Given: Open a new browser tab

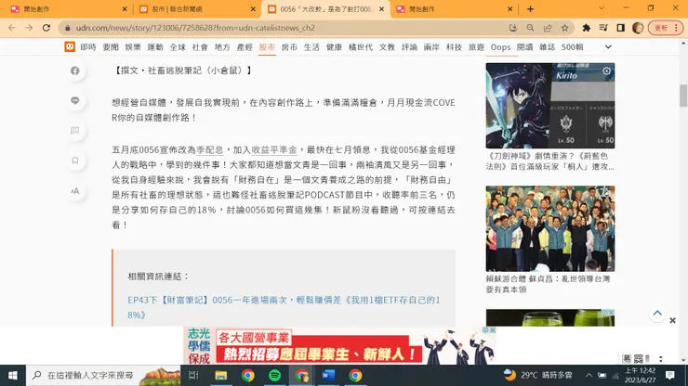Looking at the screenshot, I should tap(531, 8).
